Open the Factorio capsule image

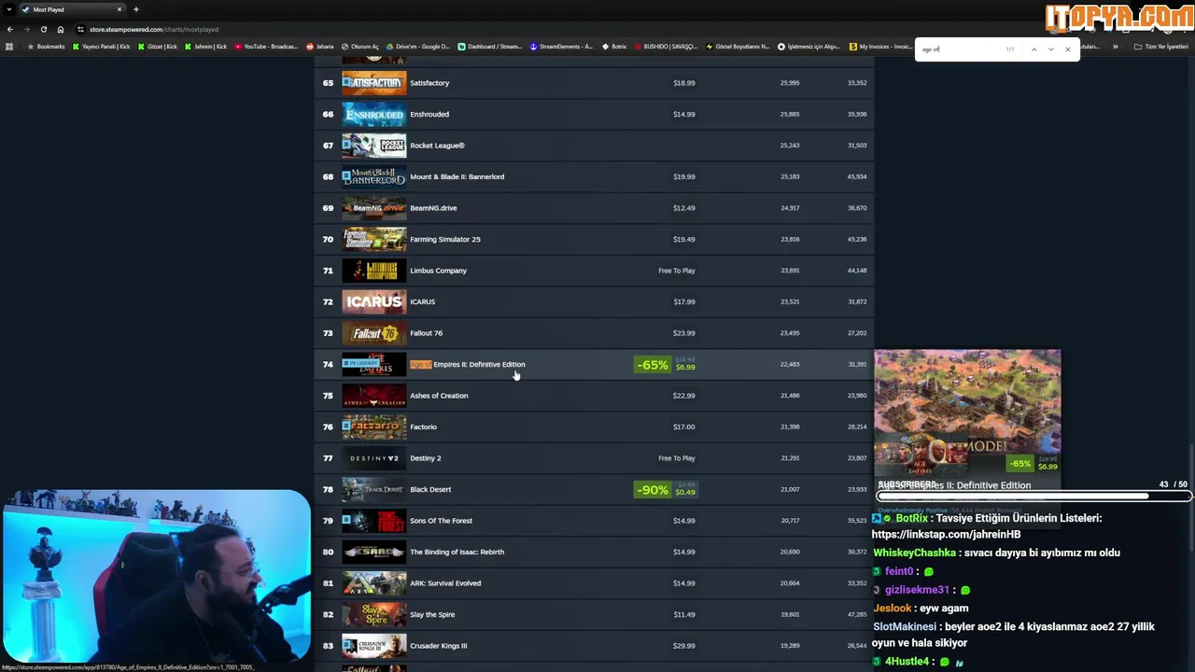373,427
